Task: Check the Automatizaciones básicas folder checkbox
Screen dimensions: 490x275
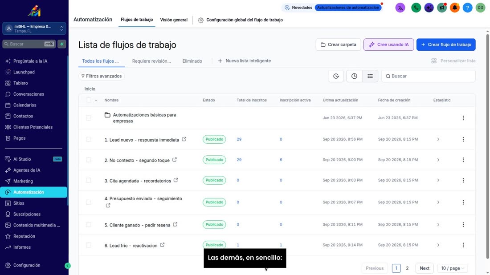Action: pos(89,118)
